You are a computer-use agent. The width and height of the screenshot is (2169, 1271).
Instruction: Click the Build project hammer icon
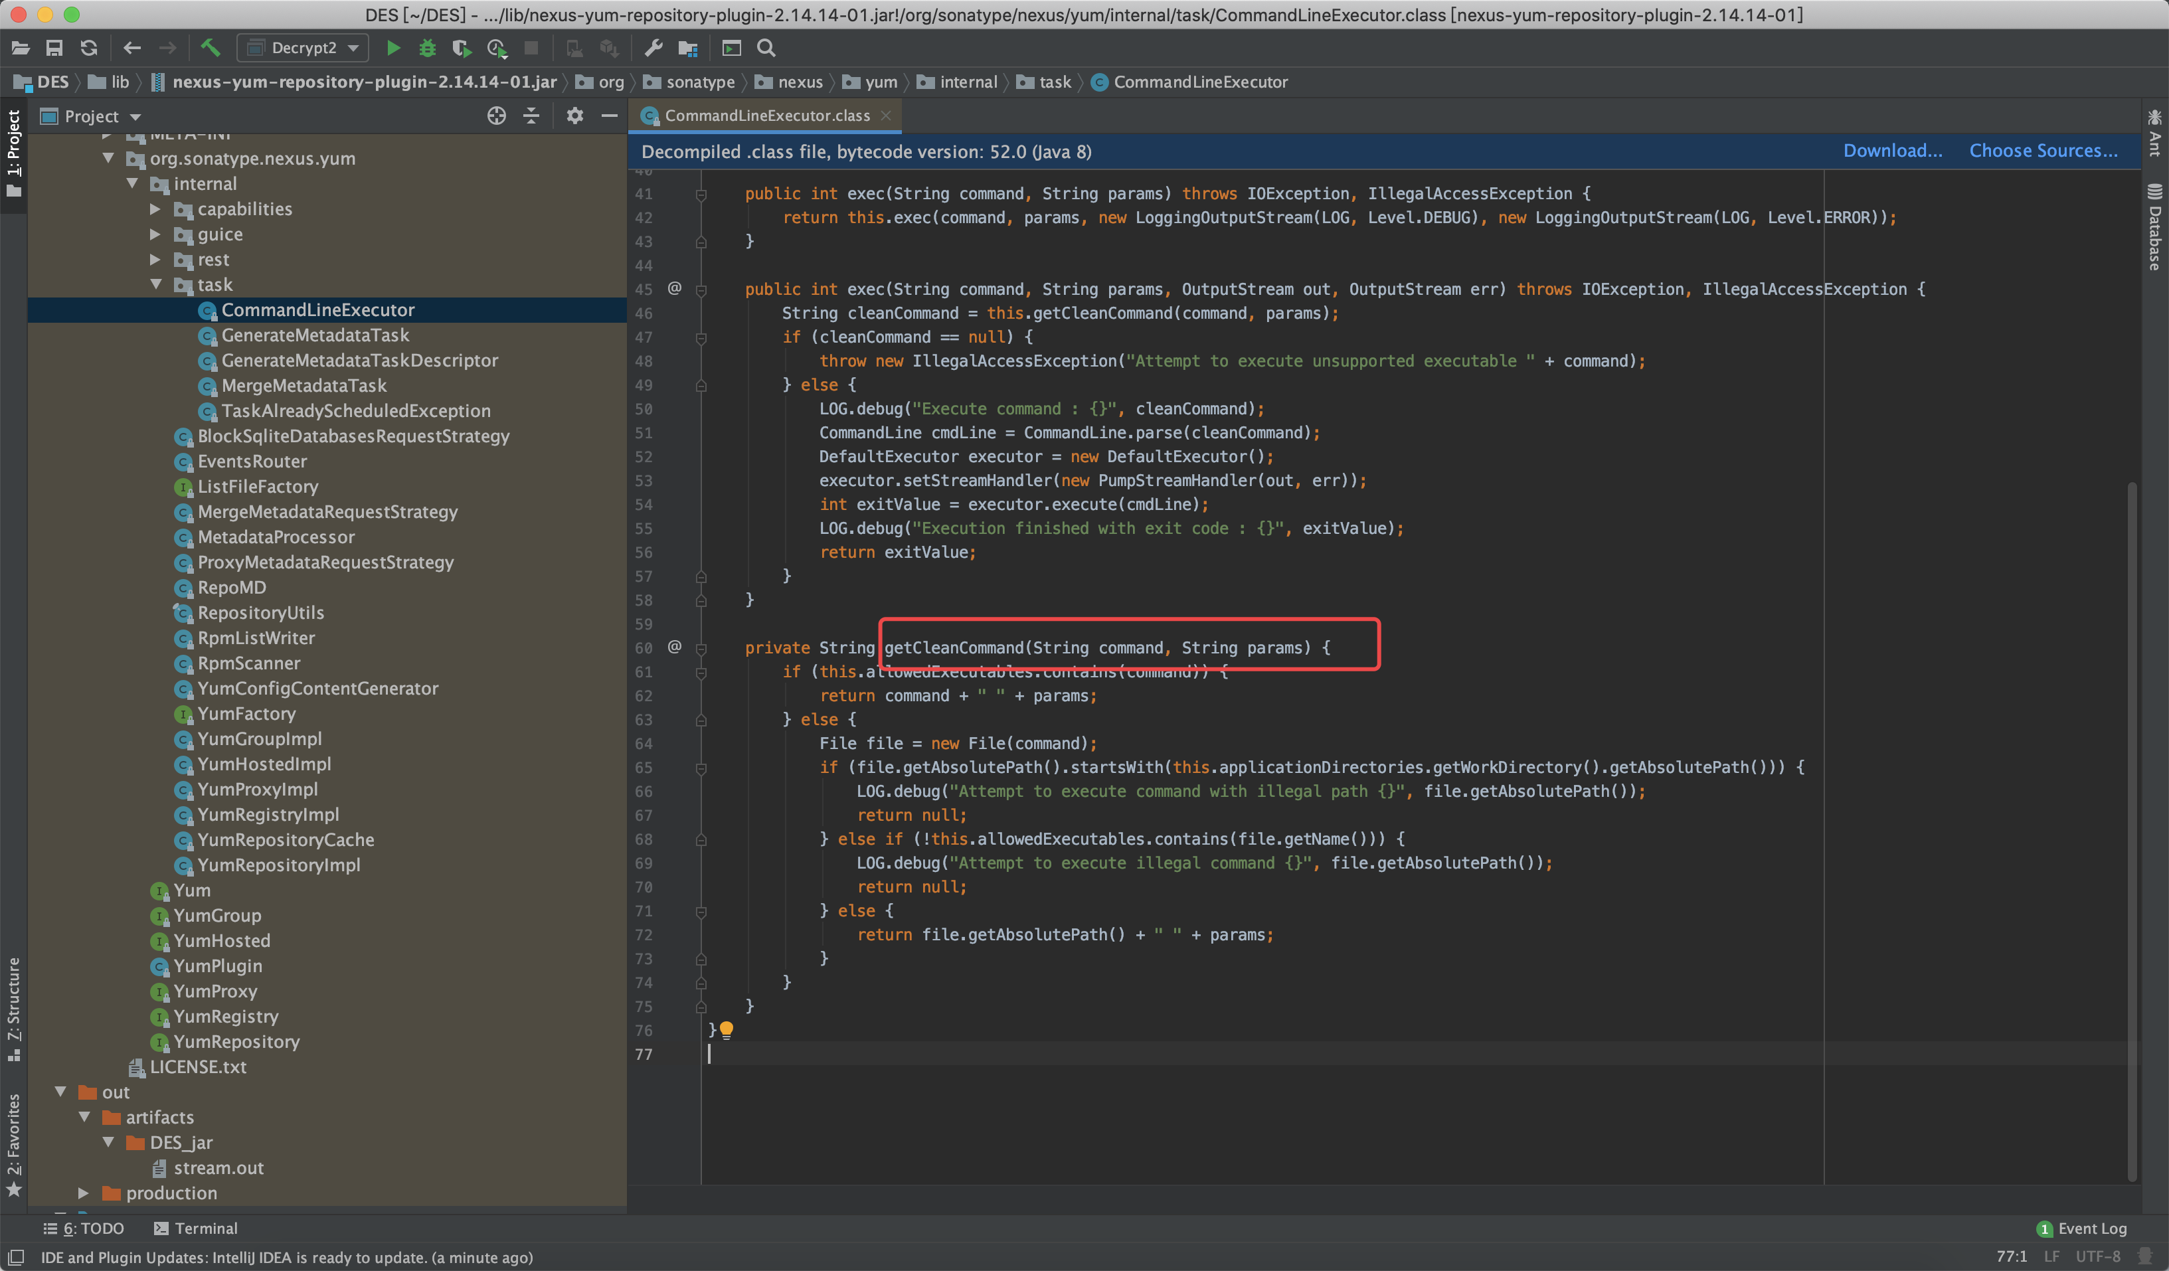click(210, 48)
